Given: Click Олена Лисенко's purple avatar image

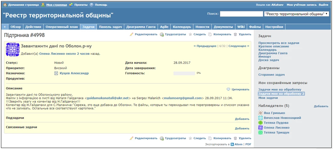Looking at the screenshot, I should pyautogui.click(x=13, y=49).
